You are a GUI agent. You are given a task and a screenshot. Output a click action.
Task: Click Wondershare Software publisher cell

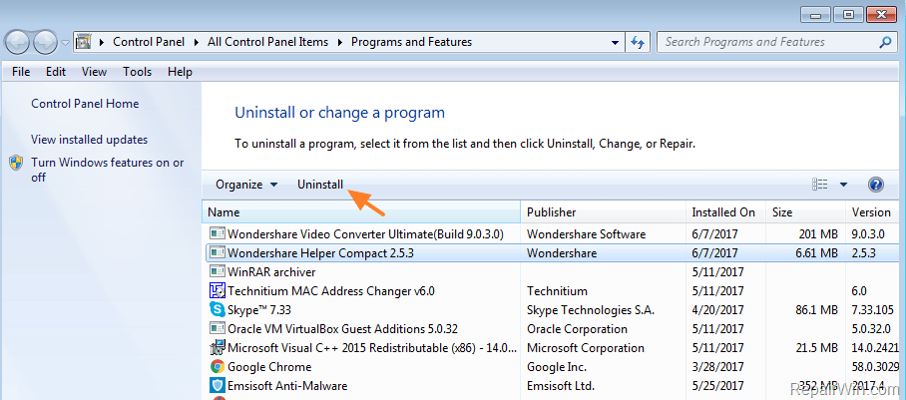point(587,234)
